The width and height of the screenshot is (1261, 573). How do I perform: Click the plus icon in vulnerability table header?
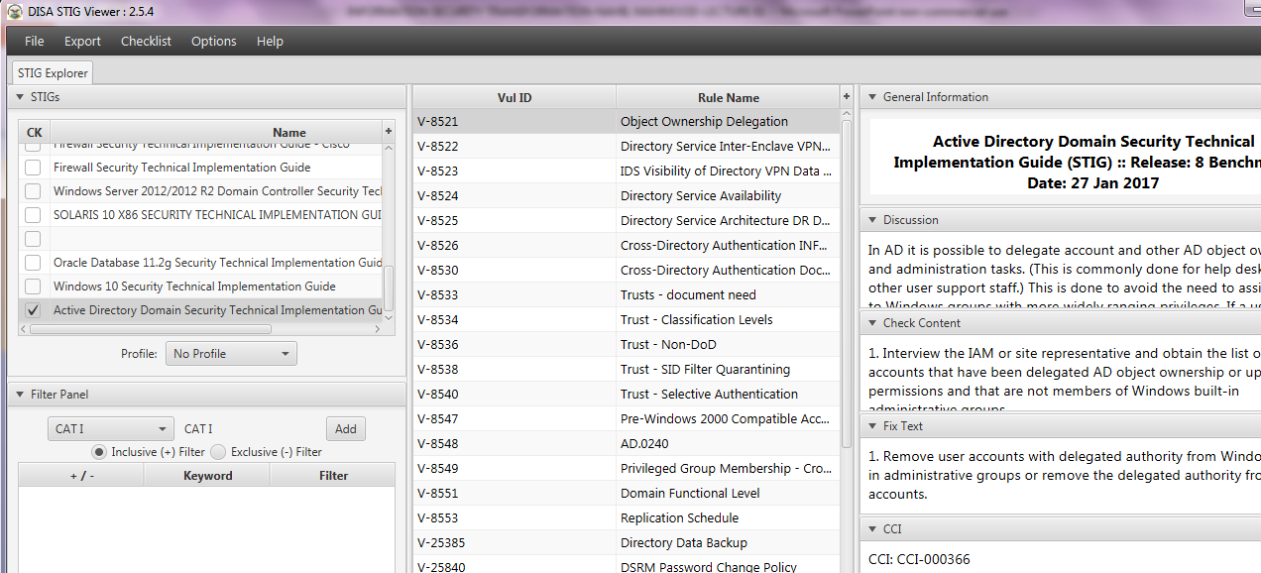tap(847, 97)
